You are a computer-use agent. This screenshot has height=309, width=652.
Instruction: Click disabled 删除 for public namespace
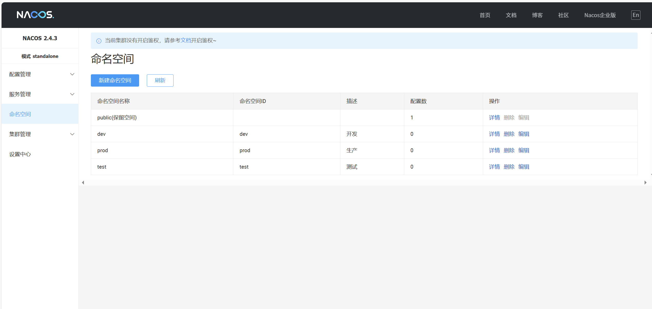(x=509, y=118)
